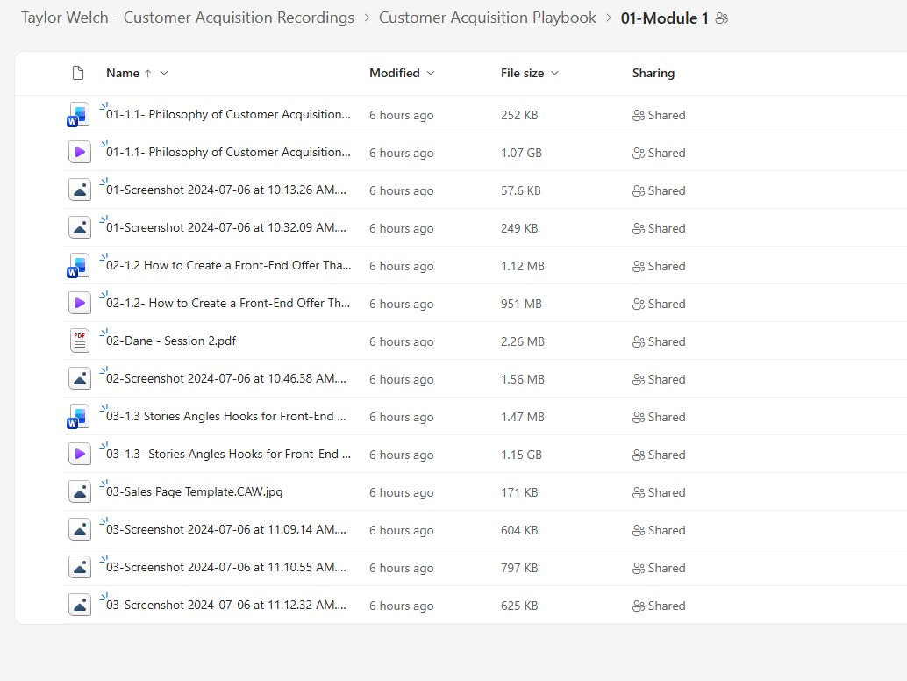
Task: Open the Word document icon for 01-1.1 Philosophy
Action: [78, 113]
